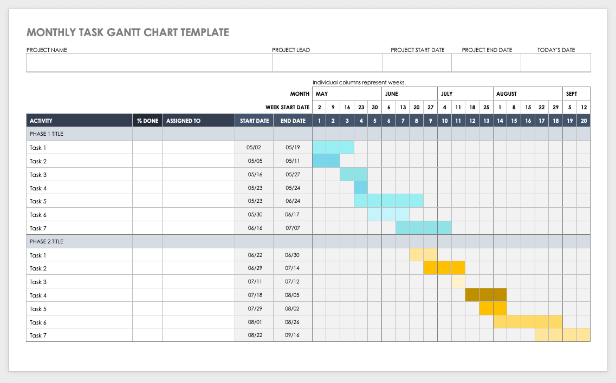Click the MONTHLY TASK GANTT CHART TEMPLATE title
The width and height of the screenshot is (616, 383).
pos(128,32)
